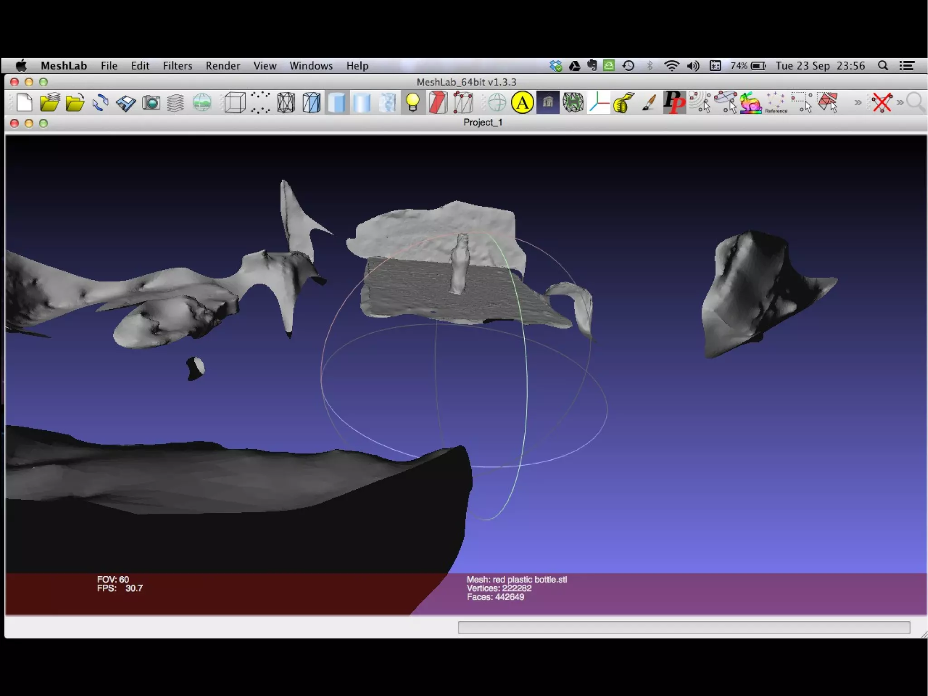This screenshot has height=696, width=928.
Task: Open the Render menu
Action: tap(222, 66)
